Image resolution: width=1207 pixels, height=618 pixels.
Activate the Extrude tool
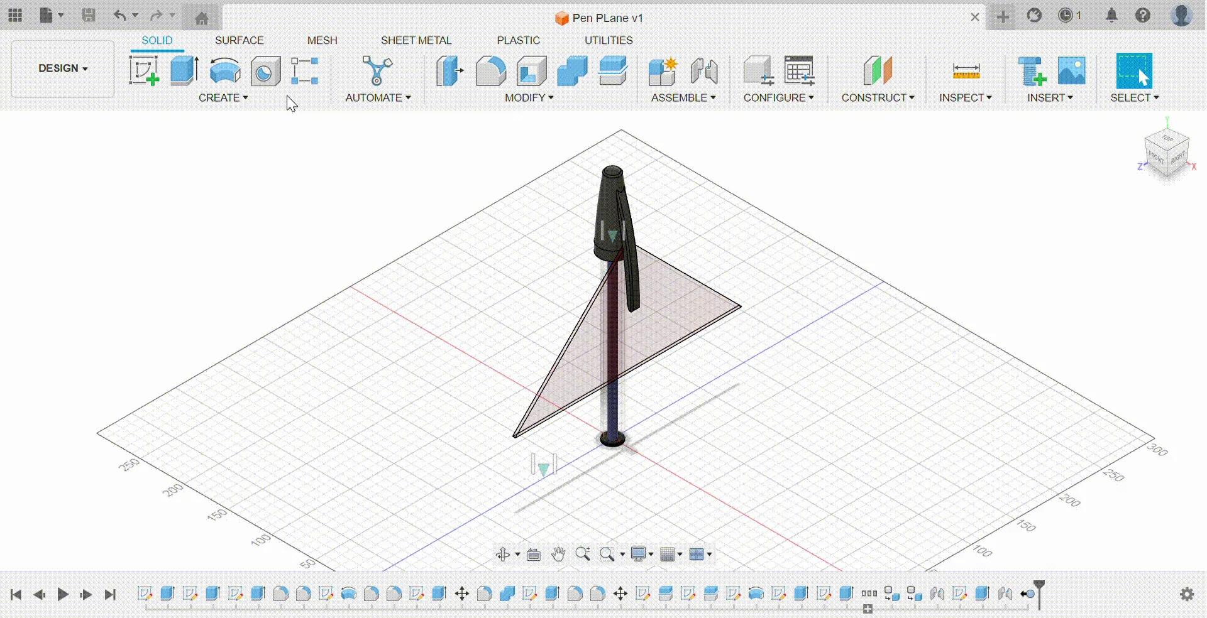[183, 71]
